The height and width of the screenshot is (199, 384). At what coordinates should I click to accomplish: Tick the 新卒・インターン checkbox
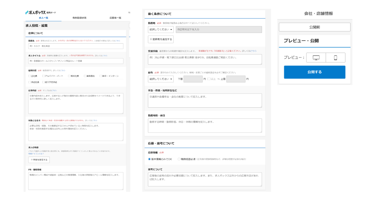coord(101,76)
